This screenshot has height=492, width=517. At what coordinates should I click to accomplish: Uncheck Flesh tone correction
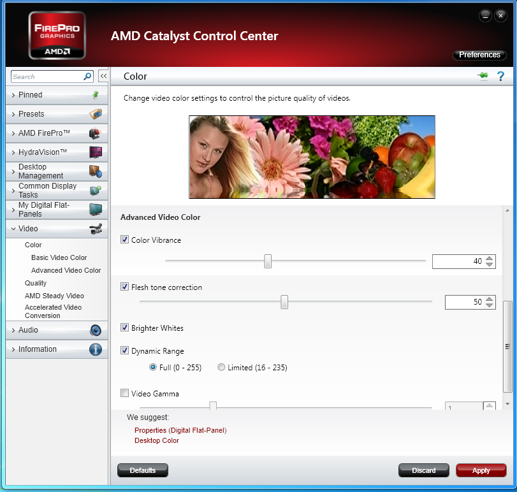(125, 287)
